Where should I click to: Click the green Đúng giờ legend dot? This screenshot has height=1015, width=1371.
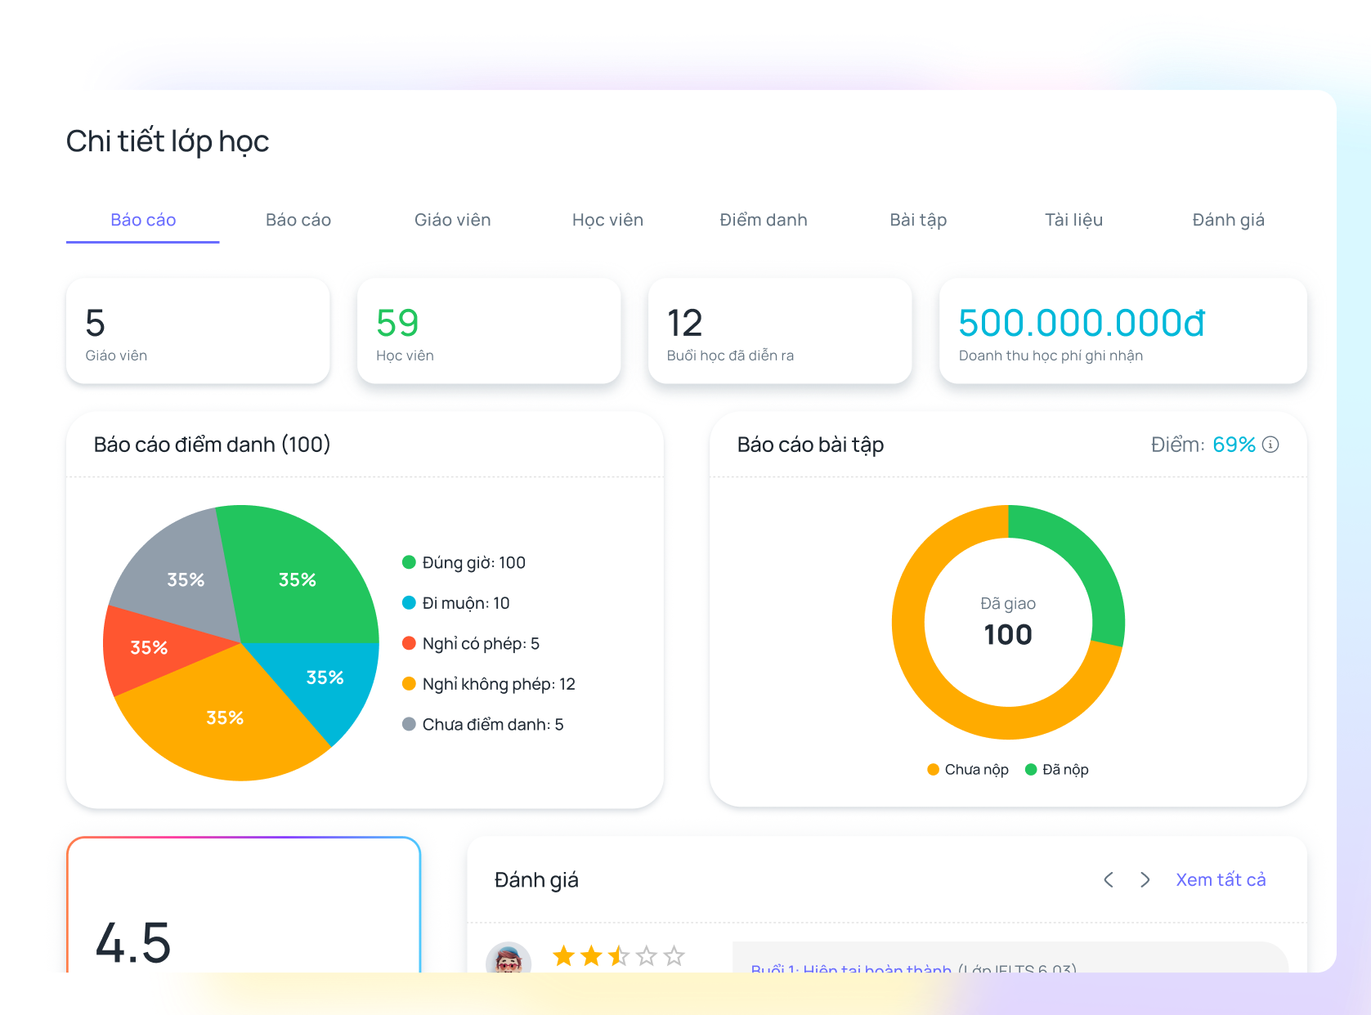[x=407, y=562]
